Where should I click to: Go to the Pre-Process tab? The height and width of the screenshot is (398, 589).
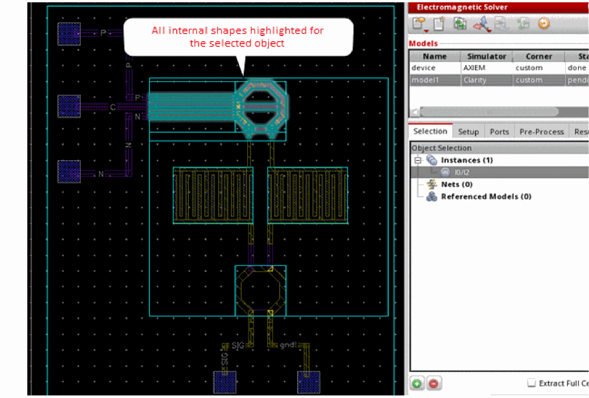point(541,132)
